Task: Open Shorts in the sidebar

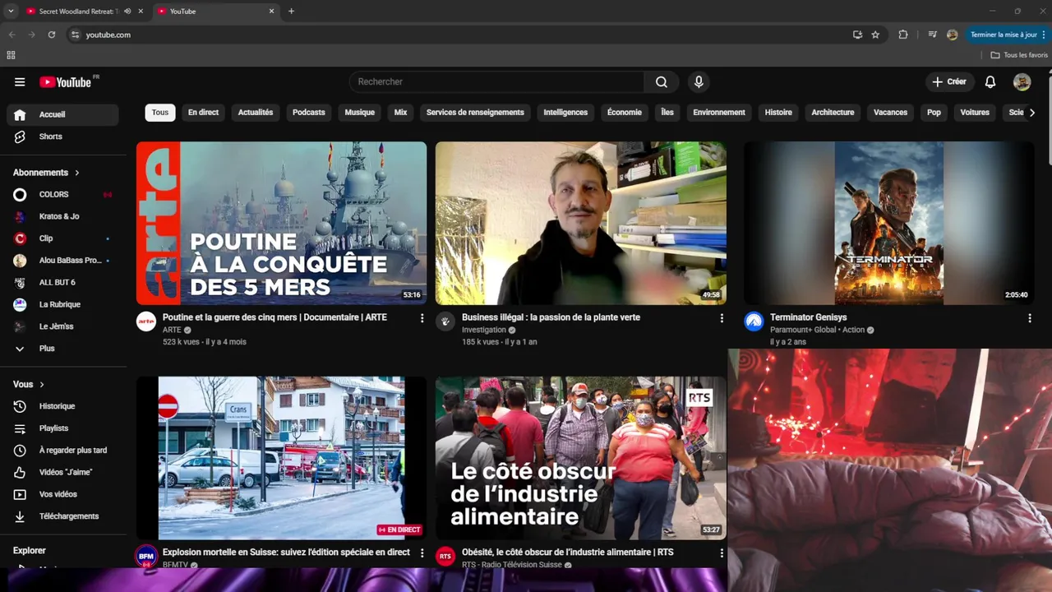Action: coord(62,136)
